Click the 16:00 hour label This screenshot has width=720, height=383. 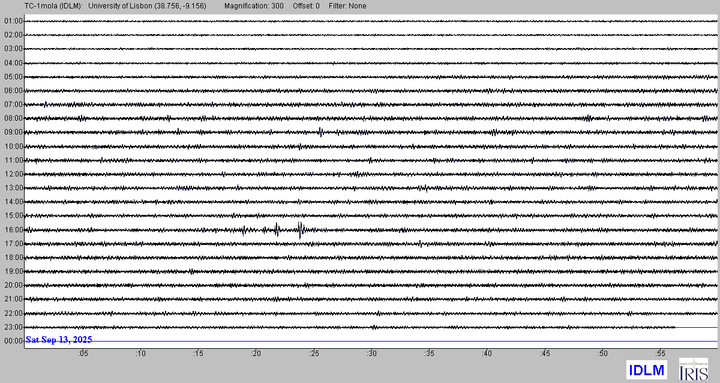[13, 230]
